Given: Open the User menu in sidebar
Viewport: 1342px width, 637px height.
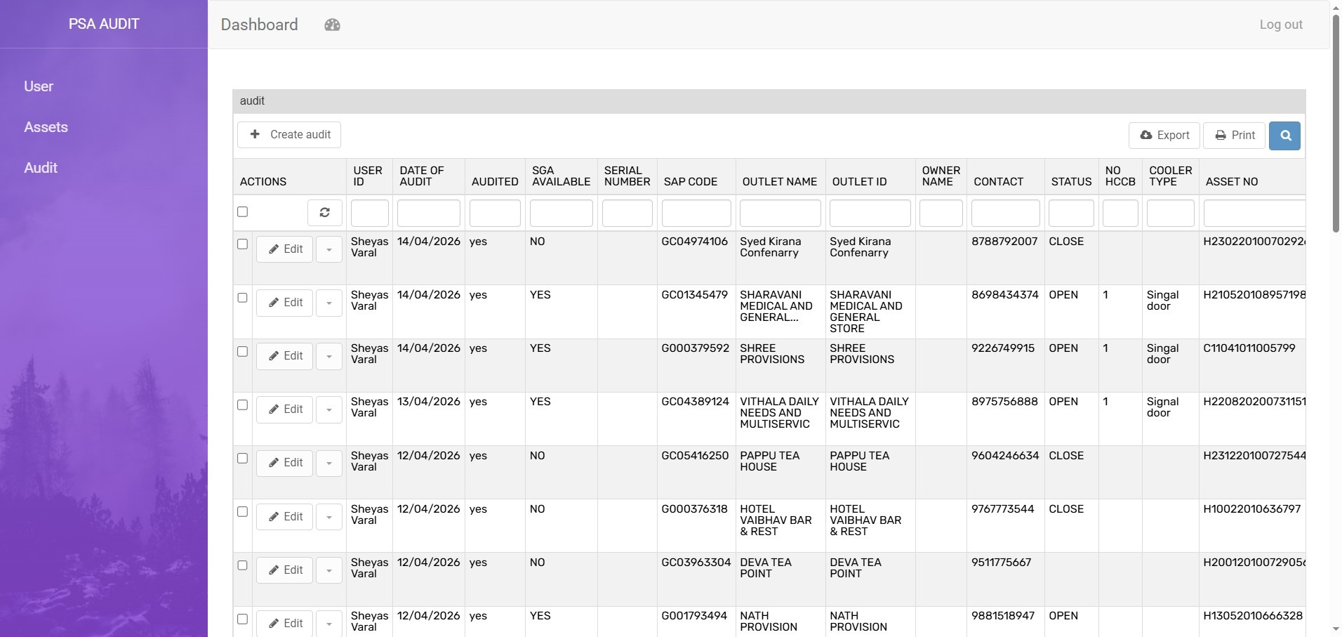Looking at the screenshot, I should [x=39, y=86].
